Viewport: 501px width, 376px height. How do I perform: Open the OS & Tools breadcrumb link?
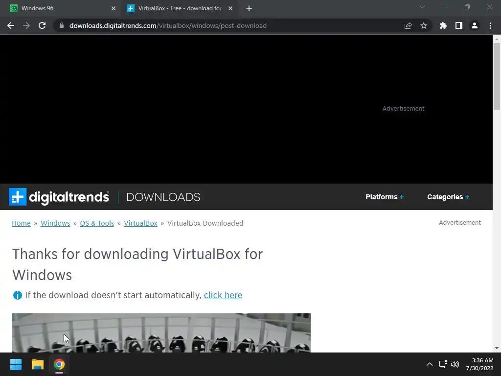97,223
